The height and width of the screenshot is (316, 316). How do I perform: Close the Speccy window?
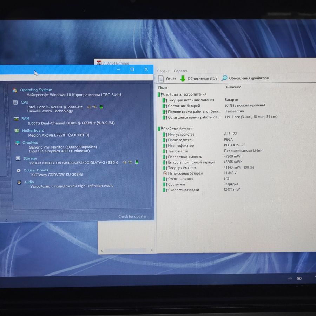[x=146, y=69]
